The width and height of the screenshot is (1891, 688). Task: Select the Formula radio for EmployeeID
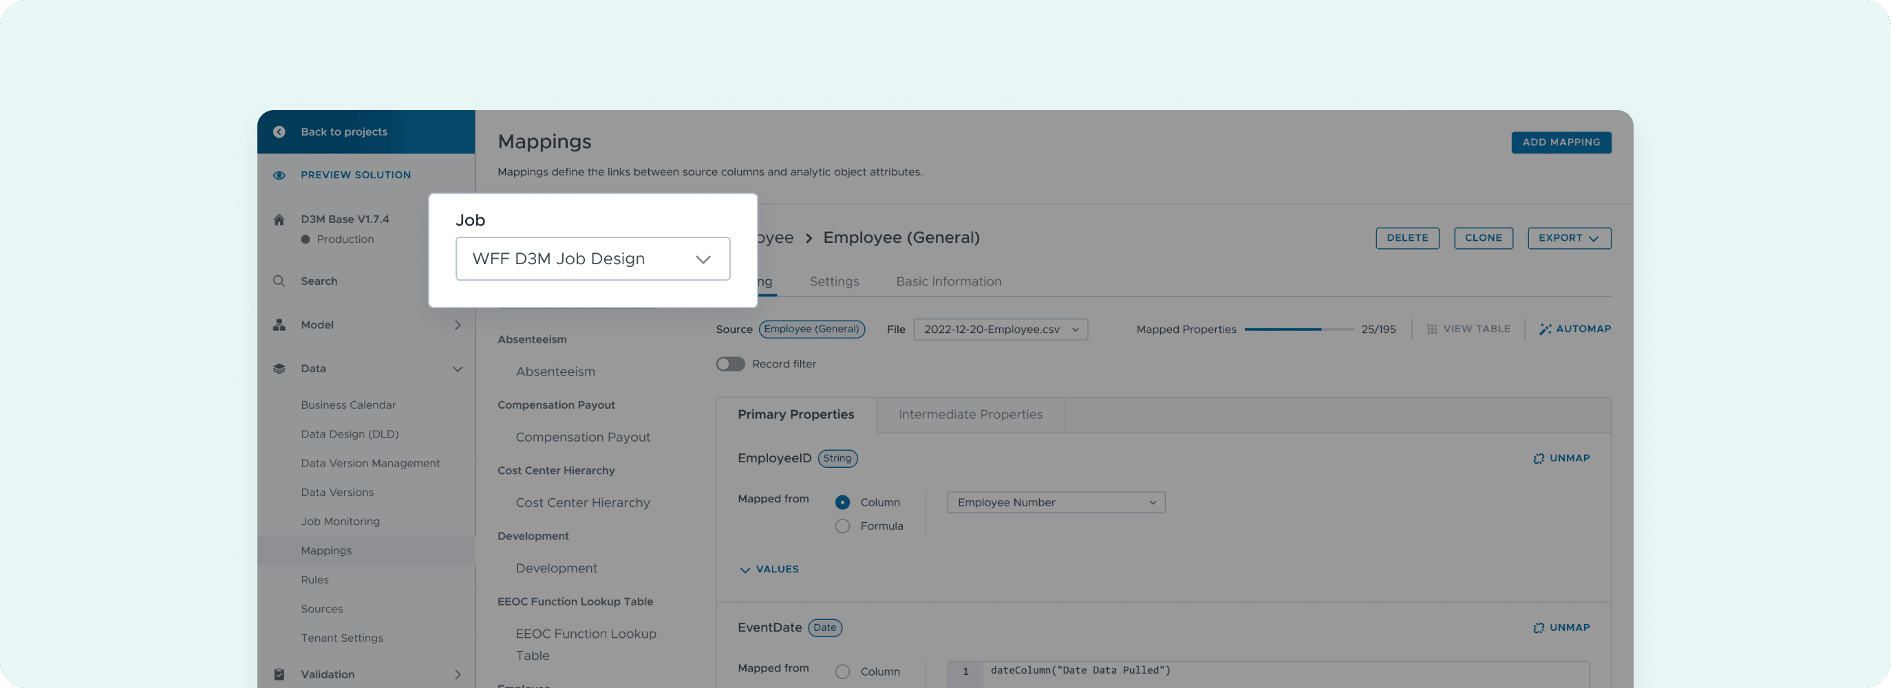[x=842, y=526]
